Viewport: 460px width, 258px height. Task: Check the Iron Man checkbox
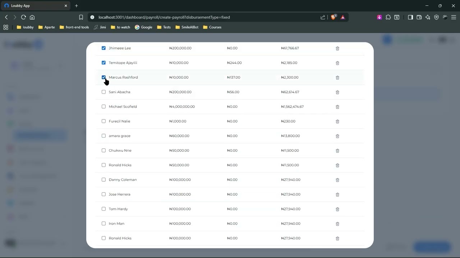[103, 224]
